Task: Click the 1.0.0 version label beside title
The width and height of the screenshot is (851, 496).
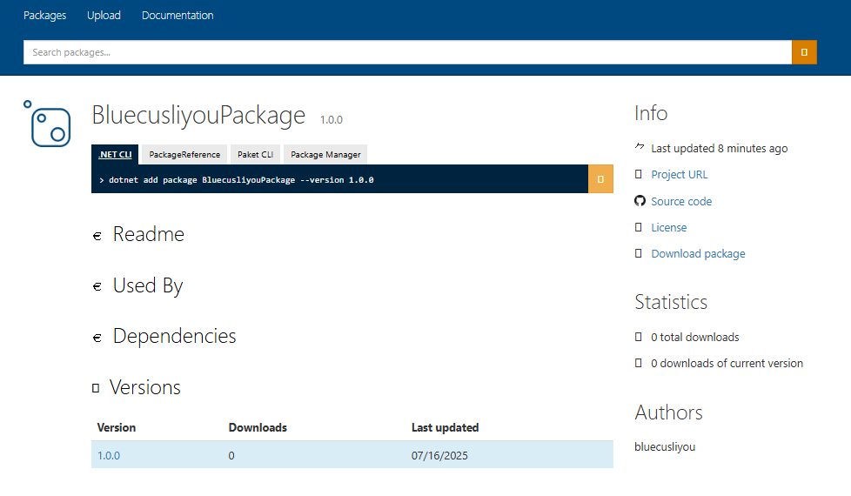Action: click(331, 119)
